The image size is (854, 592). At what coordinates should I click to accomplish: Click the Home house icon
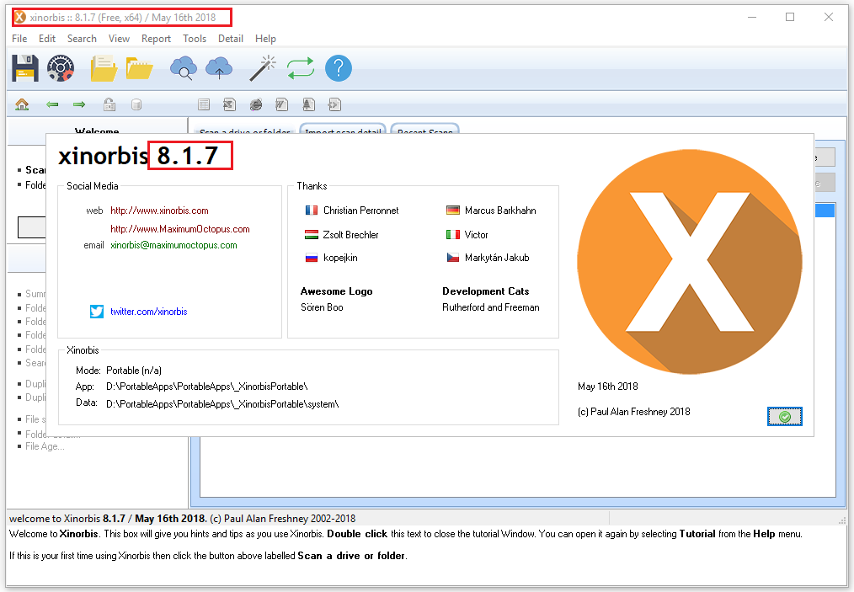point(23,104)
